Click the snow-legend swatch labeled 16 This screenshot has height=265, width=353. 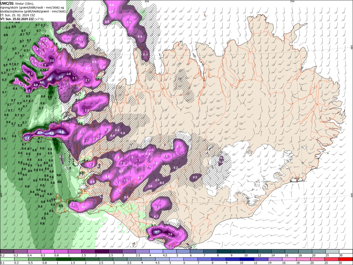(292, 251)
